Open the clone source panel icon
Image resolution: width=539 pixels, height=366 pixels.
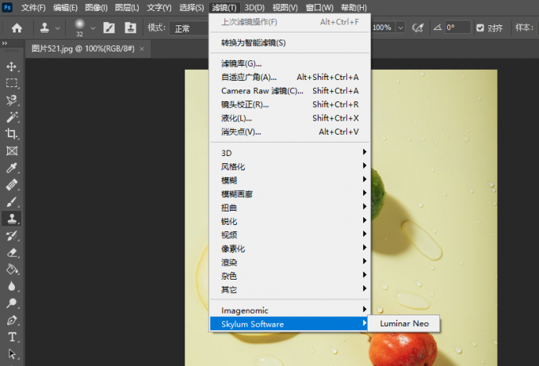130,28
